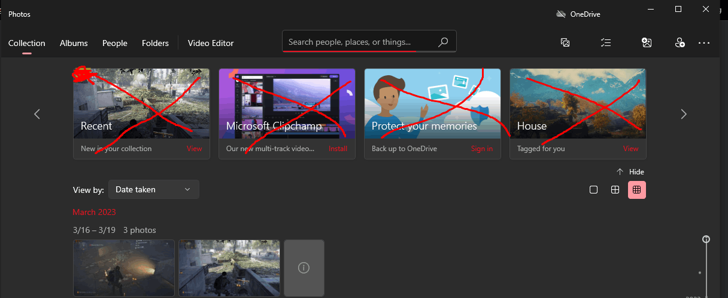
Task: Expand the Date taken dropdown
Action: [154, 189]
